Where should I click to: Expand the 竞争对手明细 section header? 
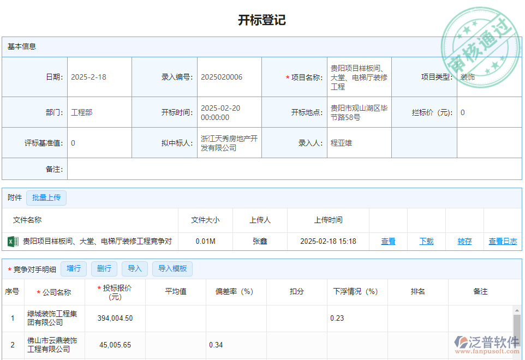coord(33,268)
